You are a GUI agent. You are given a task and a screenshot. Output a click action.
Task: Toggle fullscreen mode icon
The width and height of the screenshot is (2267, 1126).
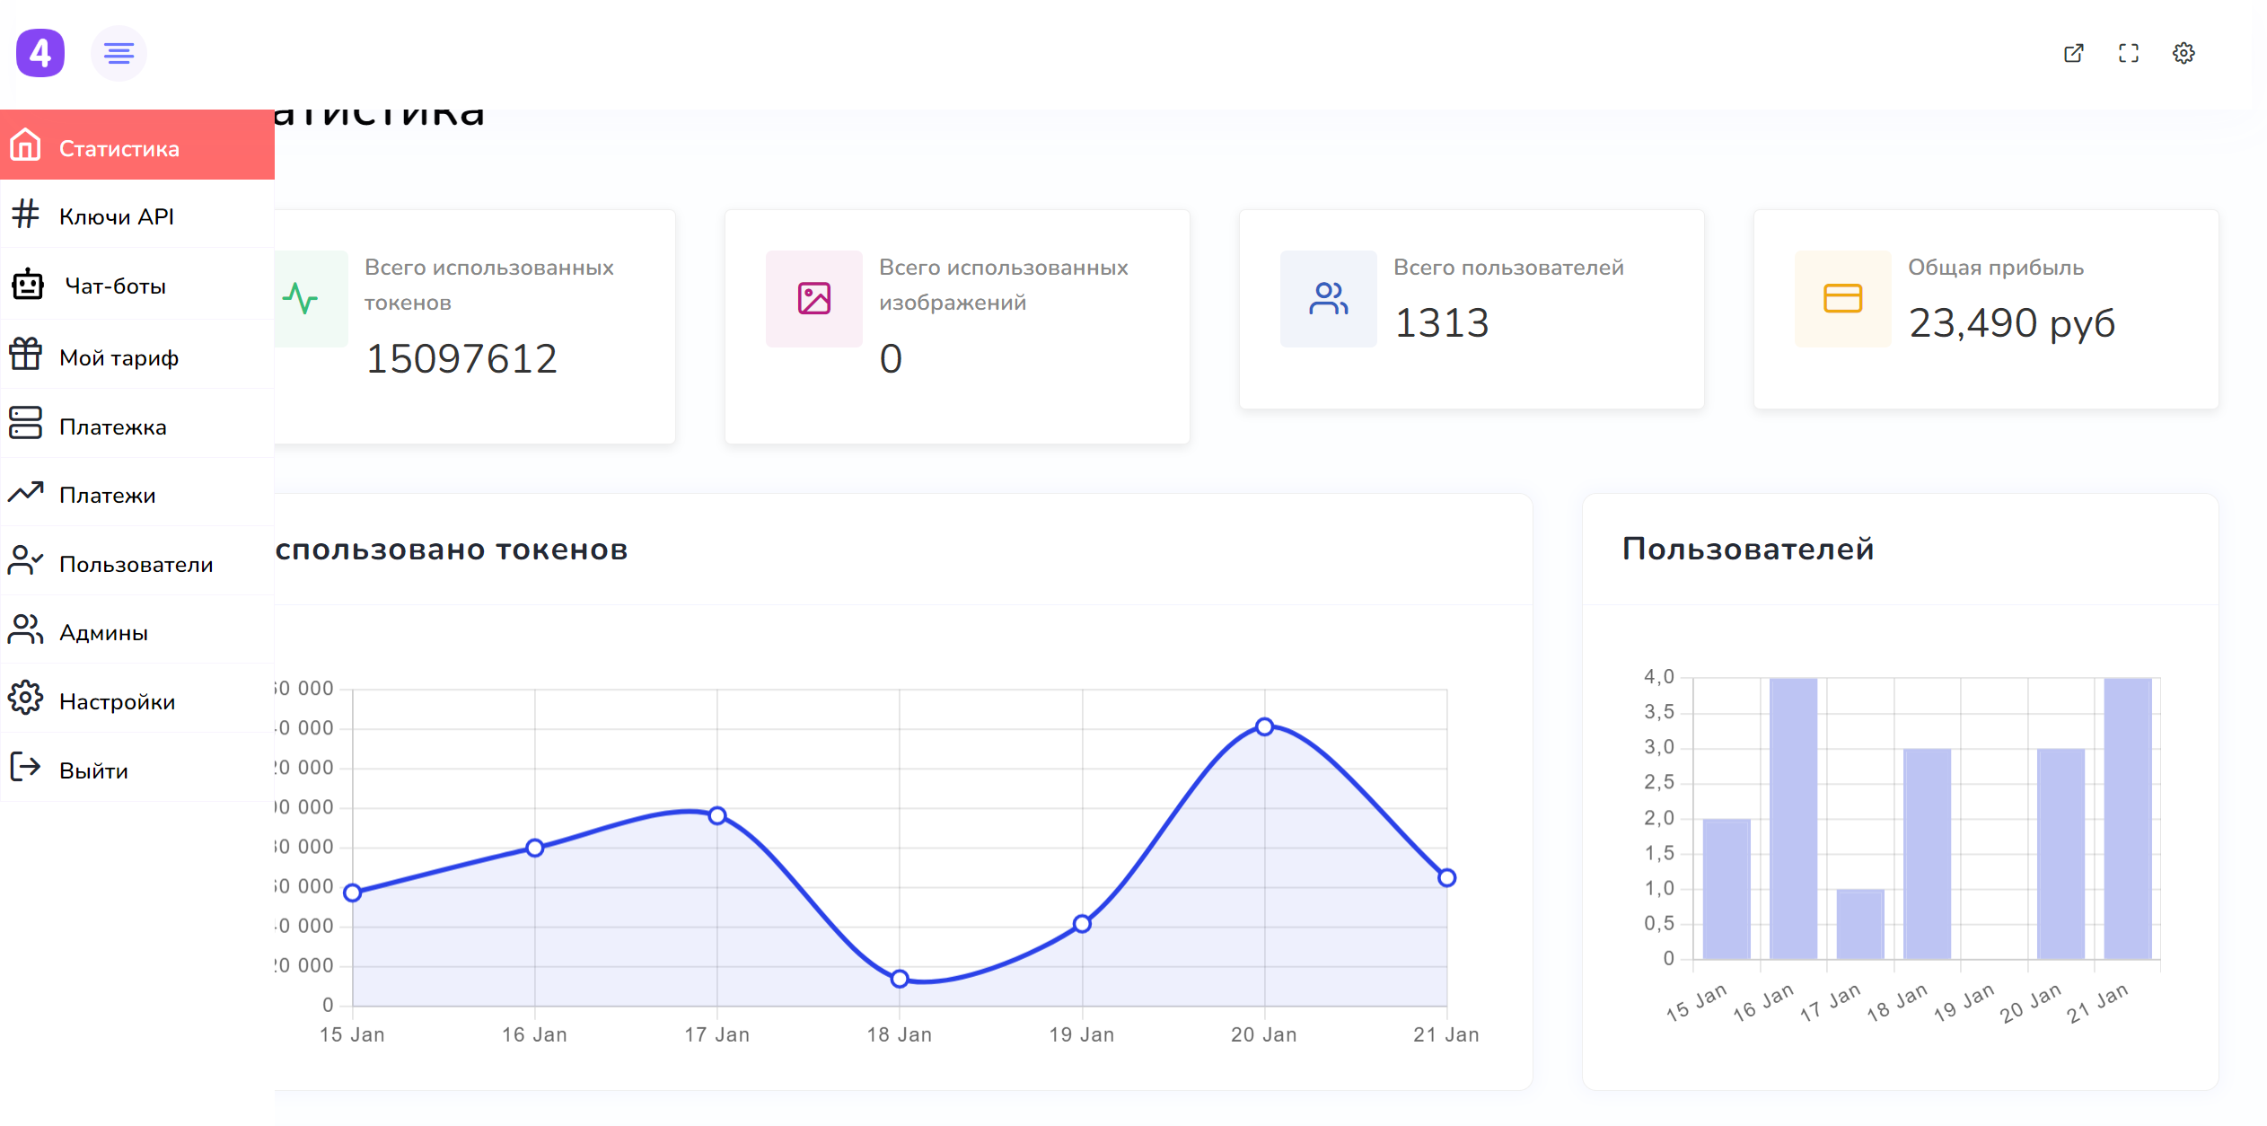tap(2128, 53)
